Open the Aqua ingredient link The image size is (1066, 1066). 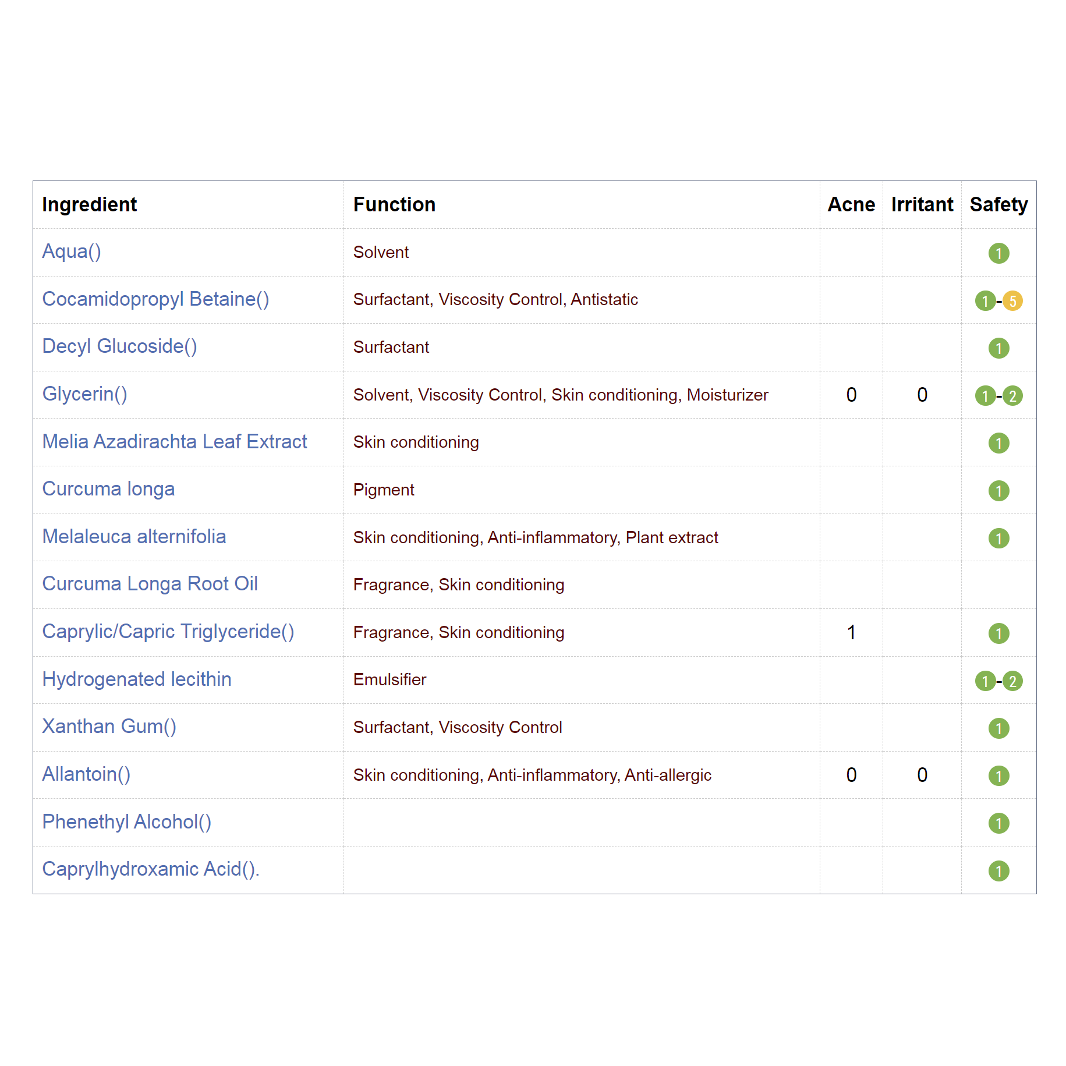click(x=72, y=252)
